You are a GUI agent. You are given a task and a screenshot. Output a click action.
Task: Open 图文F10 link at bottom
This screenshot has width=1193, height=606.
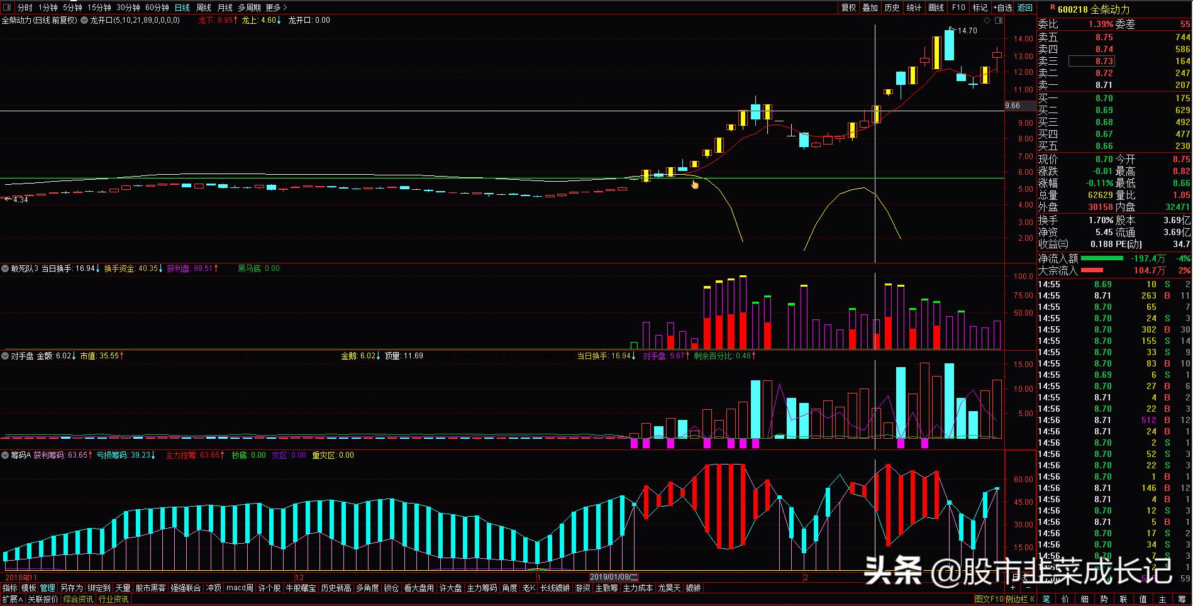coord(989,600)
